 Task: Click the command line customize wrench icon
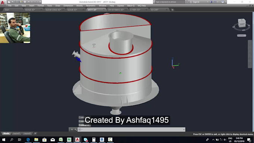pos(76,130)
